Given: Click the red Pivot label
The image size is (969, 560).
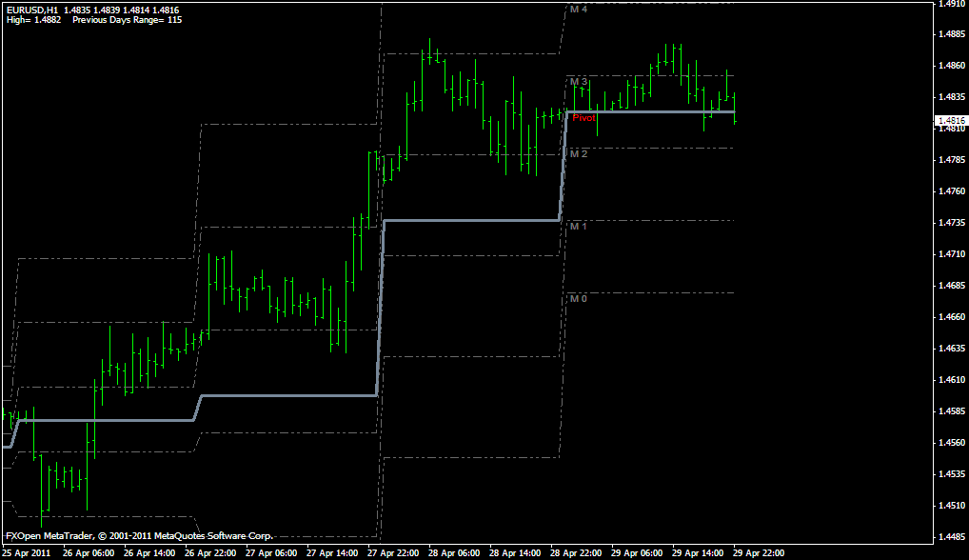Looking at the screenshot, I should [584, 117].
